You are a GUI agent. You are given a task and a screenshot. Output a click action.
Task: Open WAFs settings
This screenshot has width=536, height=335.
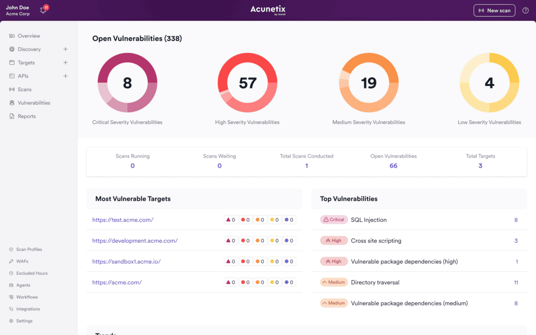(22, 261)
